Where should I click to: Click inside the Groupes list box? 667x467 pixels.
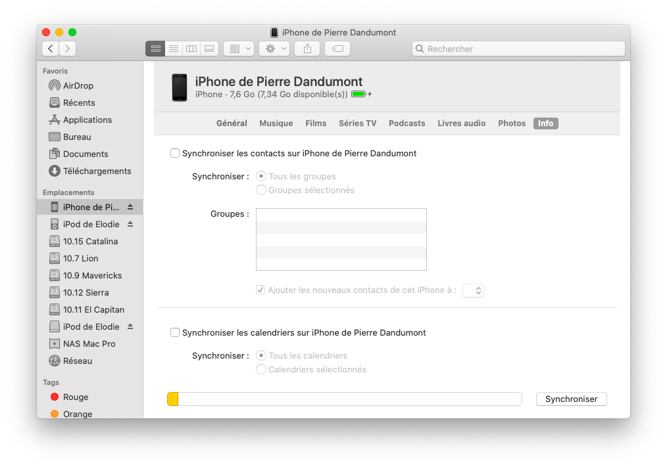click(x=341, y=239)
